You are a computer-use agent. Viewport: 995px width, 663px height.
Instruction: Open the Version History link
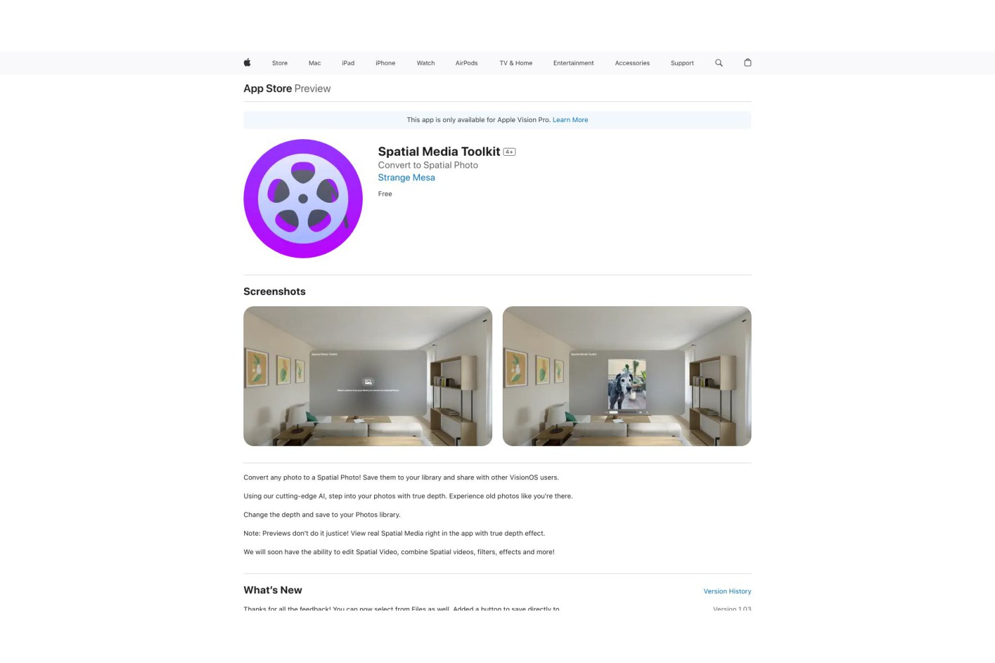[728, 591]
